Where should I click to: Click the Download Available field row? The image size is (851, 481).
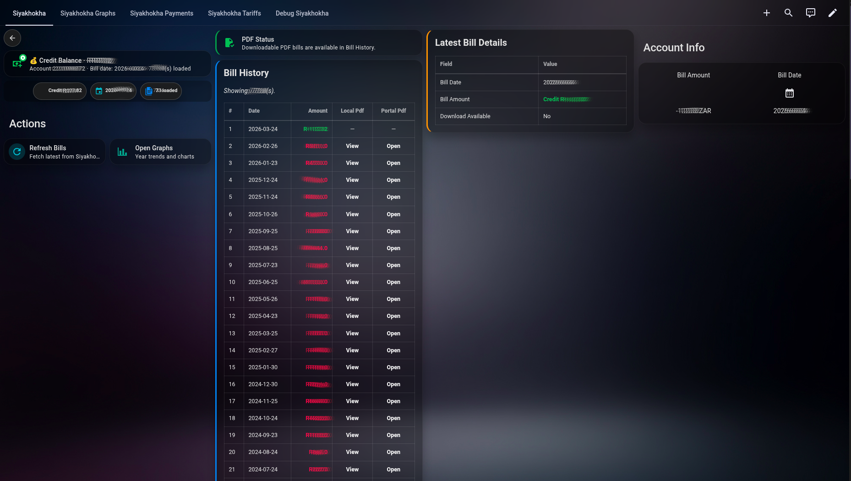point(530,116)
